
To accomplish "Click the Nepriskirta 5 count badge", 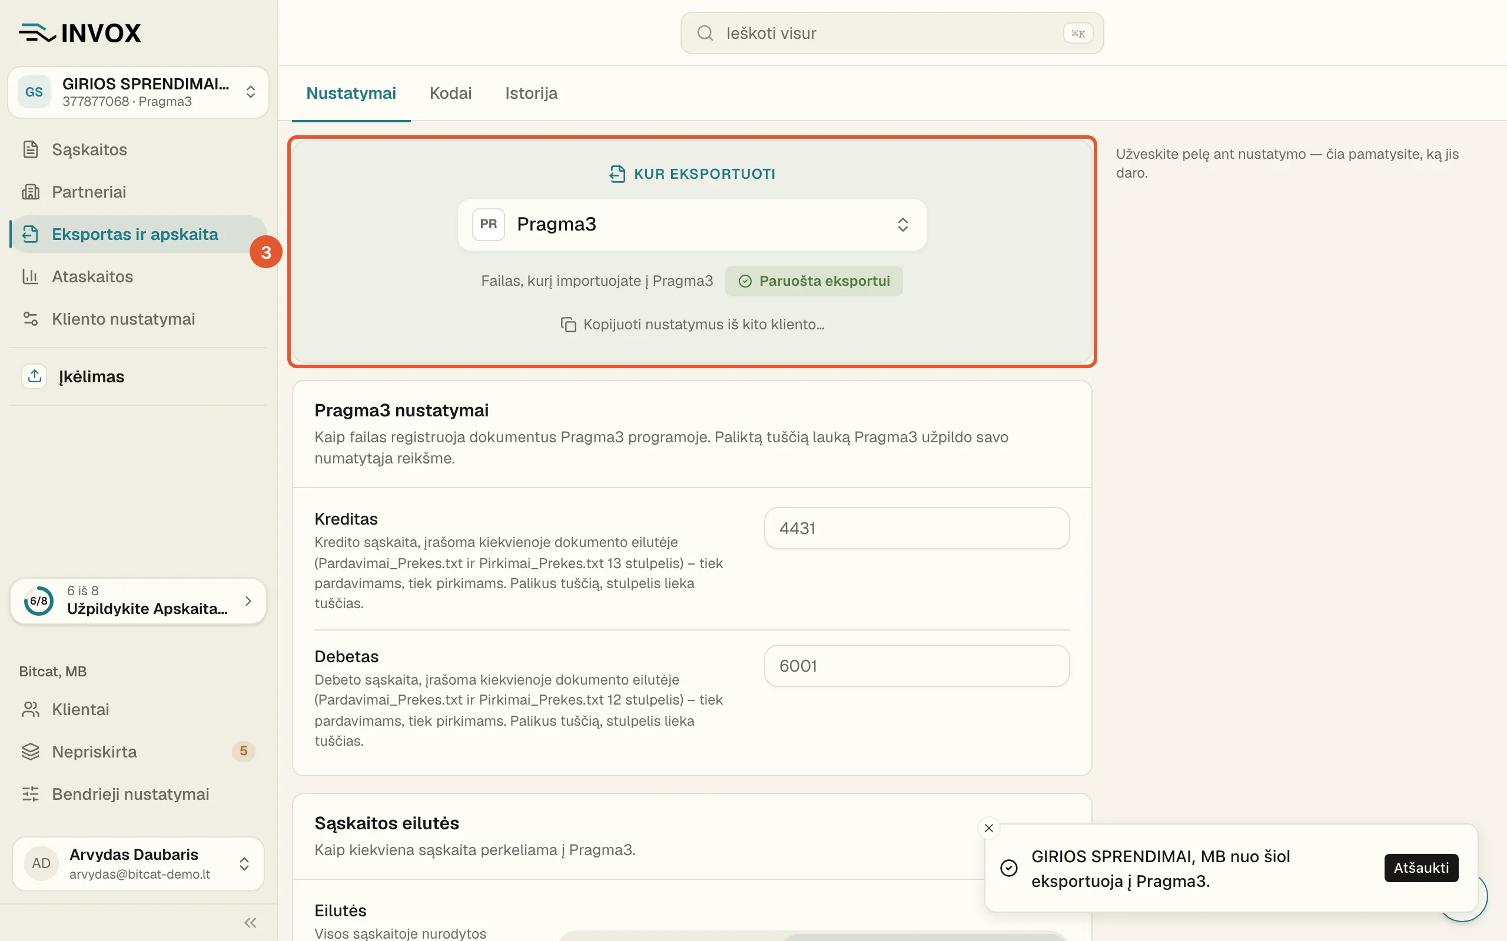I will click(x=244, y=751).
